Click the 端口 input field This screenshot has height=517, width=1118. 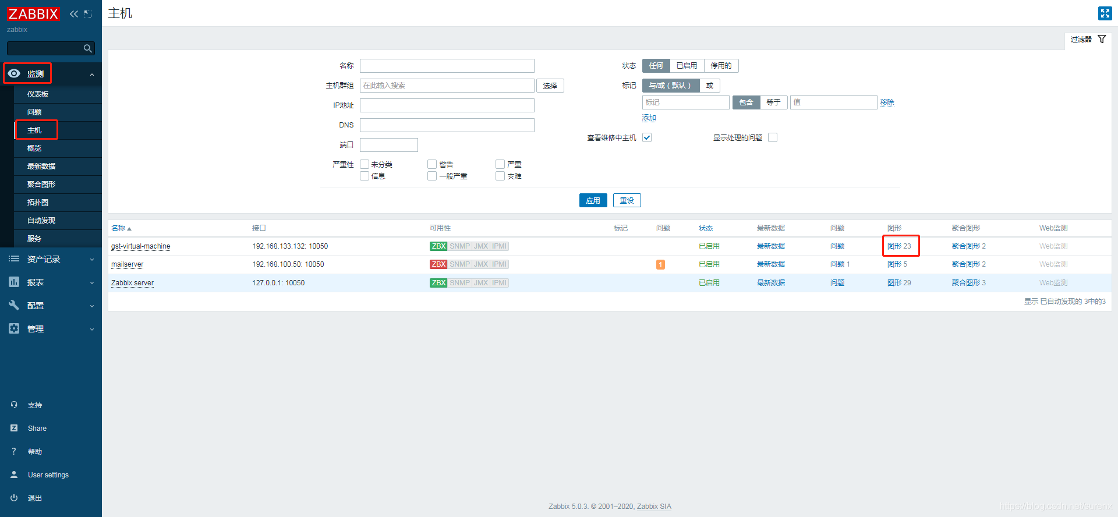(x=389, y=145)
